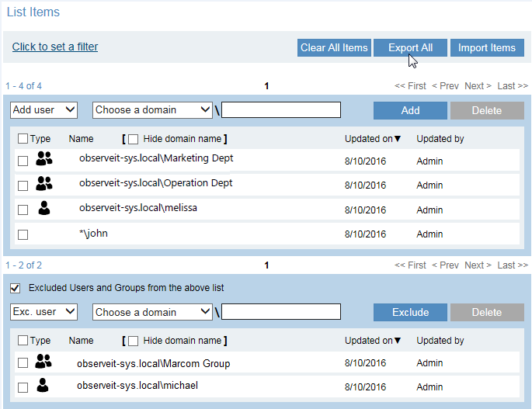Toggle Hide domain name in excluded list
Screen dimensions: 532x409
tap(134, 341)
